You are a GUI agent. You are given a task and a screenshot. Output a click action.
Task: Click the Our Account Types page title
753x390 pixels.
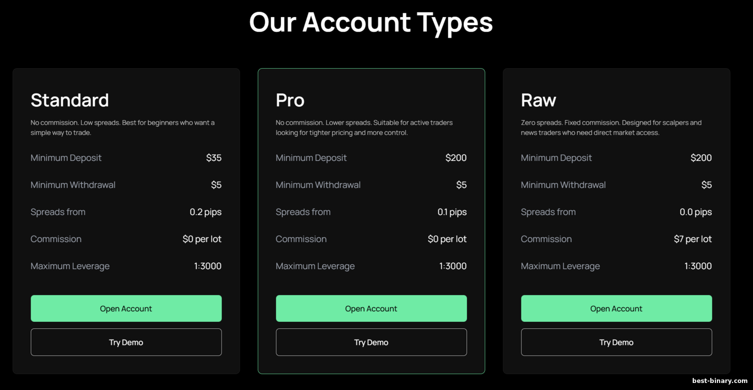point(371,23)
